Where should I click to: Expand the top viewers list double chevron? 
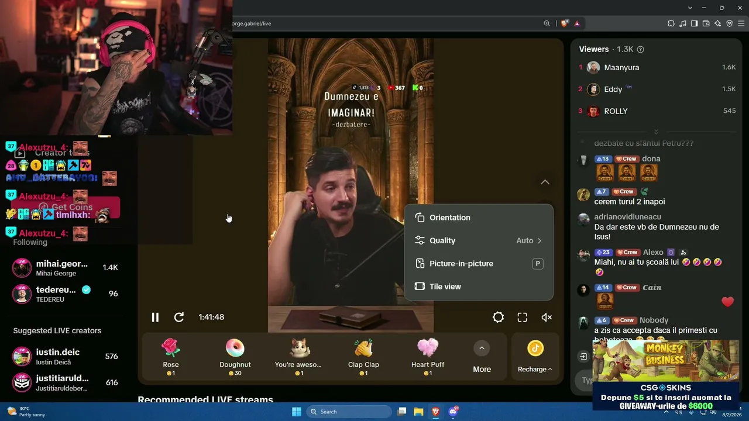[x=656, y=132]
